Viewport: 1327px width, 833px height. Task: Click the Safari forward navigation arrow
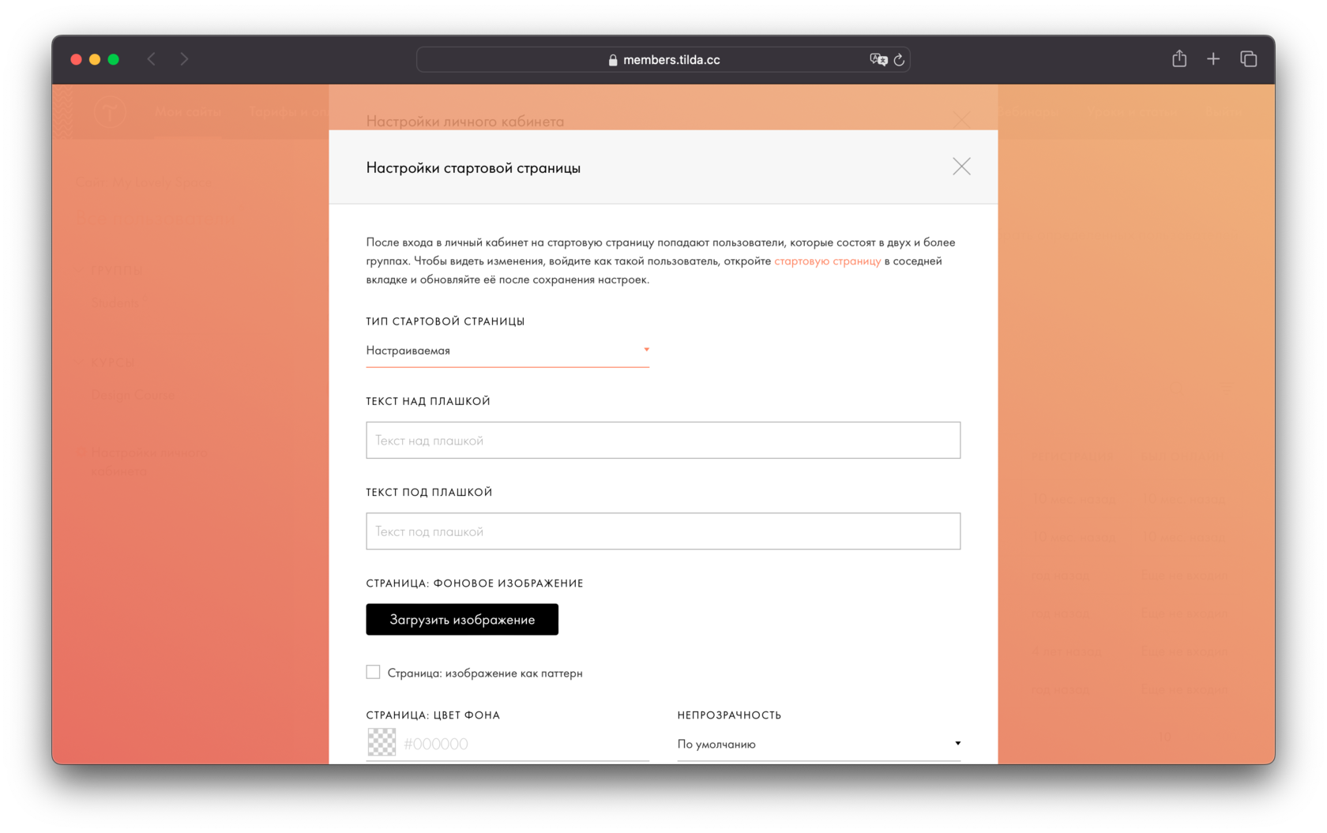[184, 59]
